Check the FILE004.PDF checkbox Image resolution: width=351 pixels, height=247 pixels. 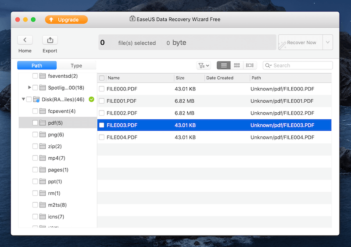pyautogui.click(x=102, y=137)
